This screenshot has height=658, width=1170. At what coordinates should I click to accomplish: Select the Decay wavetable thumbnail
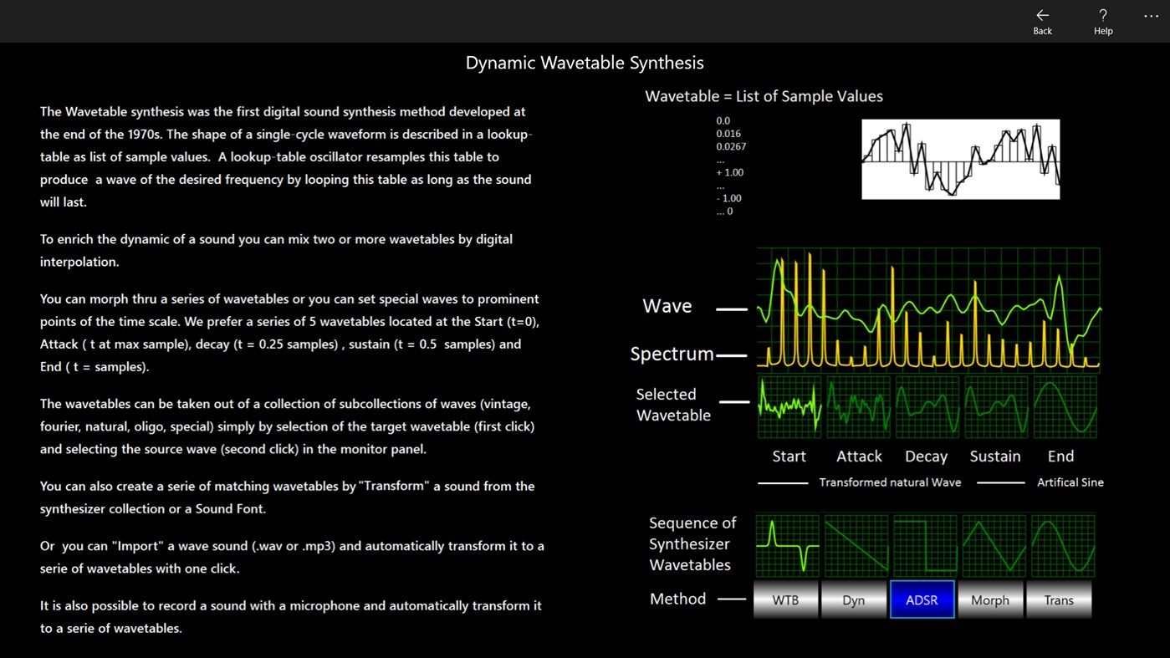coord(926,406)
